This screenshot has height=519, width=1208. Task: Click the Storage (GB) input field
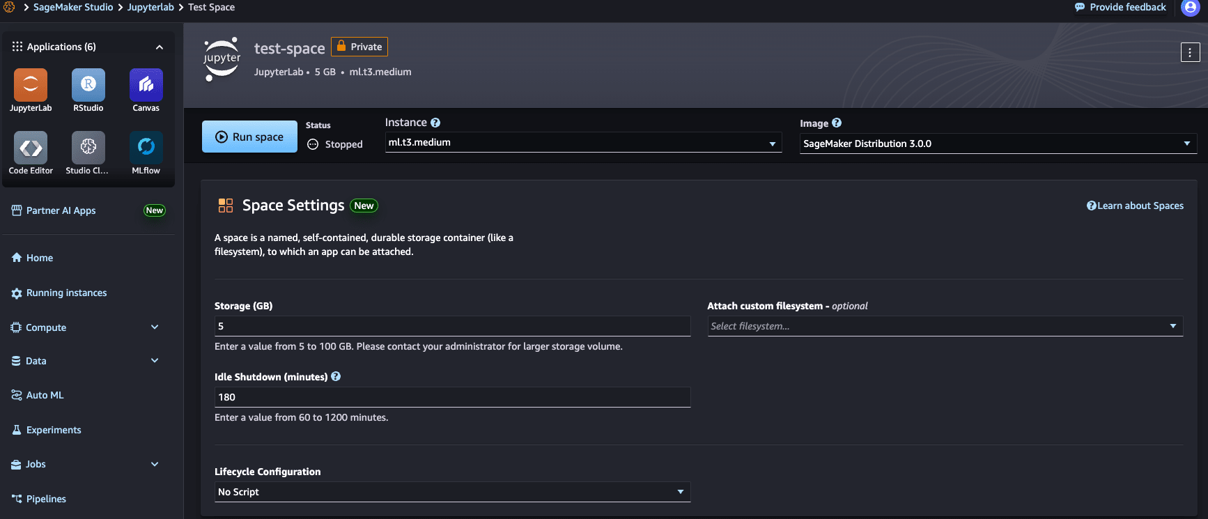(452, 326)
